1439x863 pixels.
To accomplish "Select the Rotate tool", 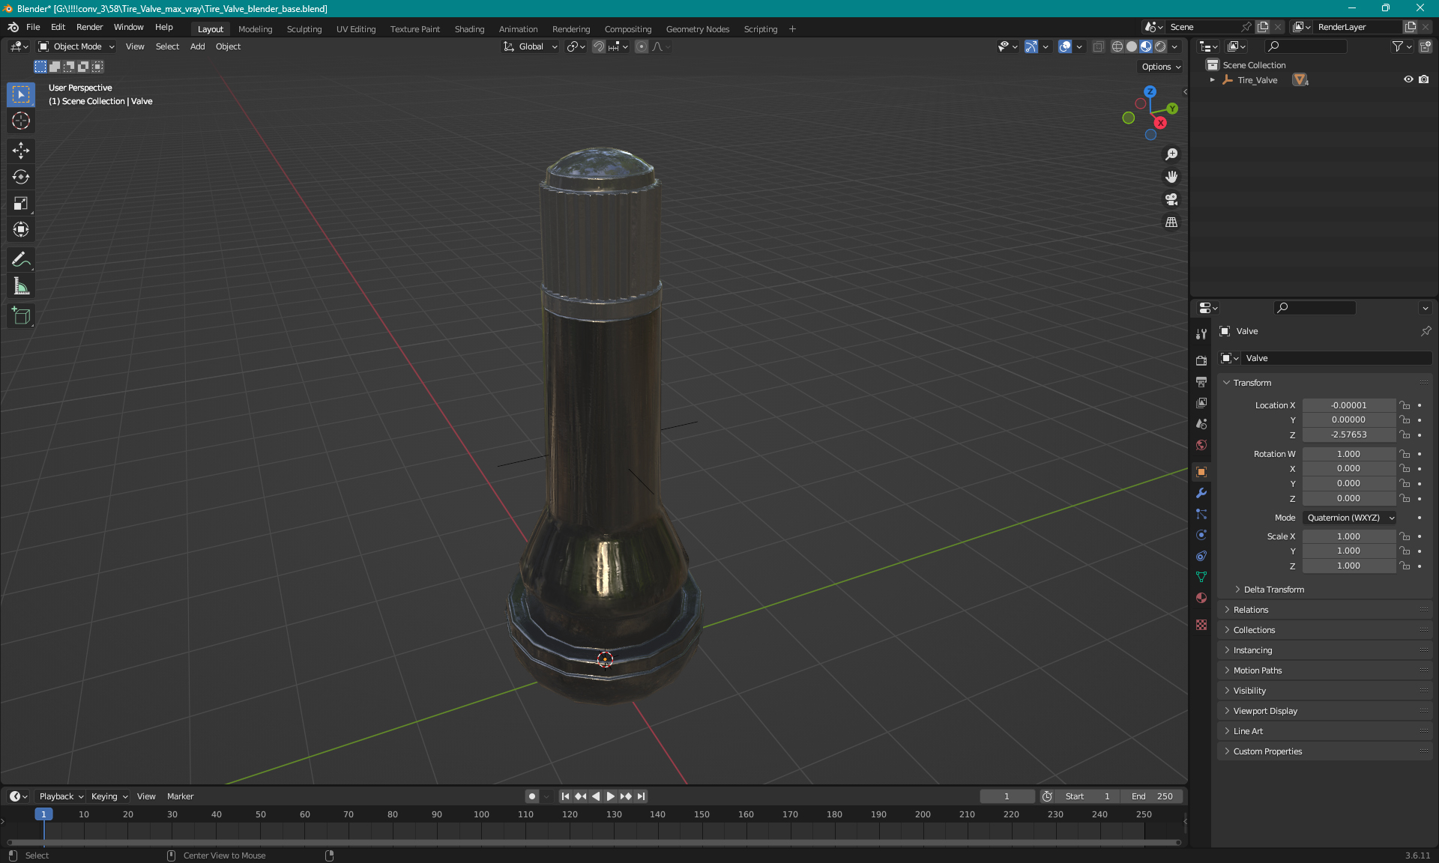I will coord(21,177).
